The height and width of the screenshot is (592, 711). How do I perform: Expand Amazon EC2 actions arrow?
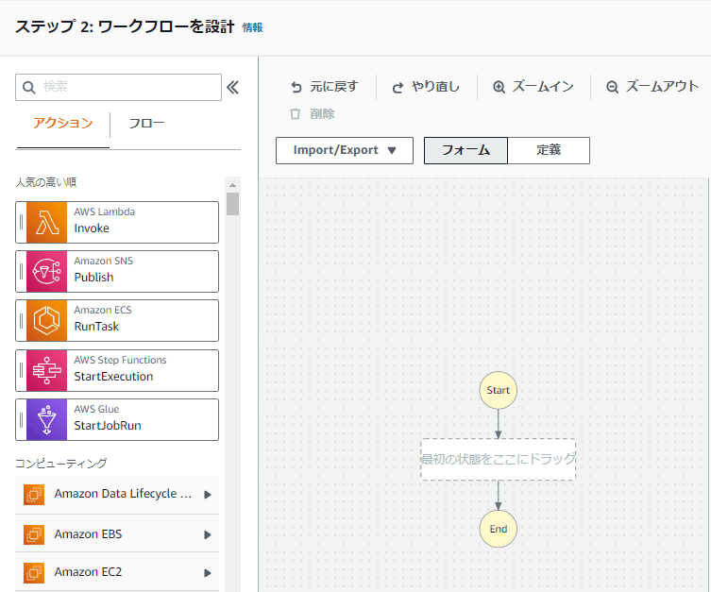[208, 573]
